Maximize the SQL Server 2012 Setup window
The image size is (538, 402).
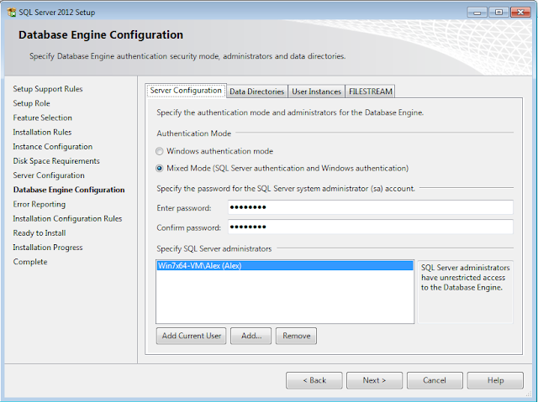click(x=498, y=13)
